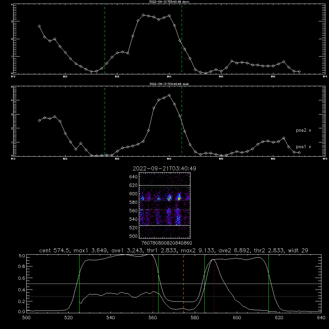The height and width of the screenshot is (329, 329).
Task: Click the '0.4' label on bottom plot y-axis
Action: pyautogui.click(x=22, y=290)
